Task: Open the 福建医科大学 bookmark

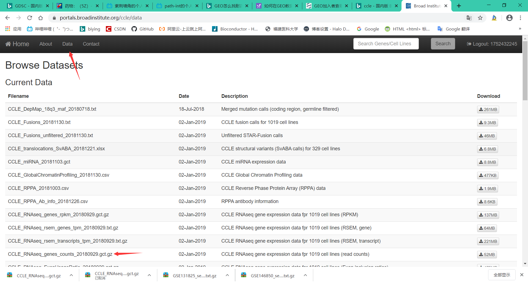Action: click(x=282, y=29)
